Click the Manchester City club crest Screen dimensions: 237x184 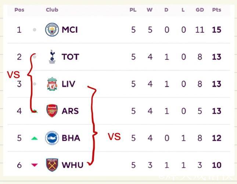click(x=52, y=29)
